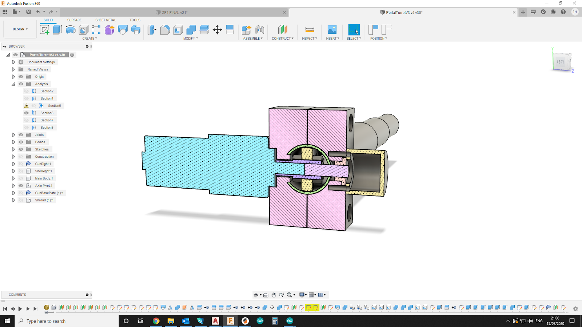
Task: Select Section5 in the browser
Action: 54,106
